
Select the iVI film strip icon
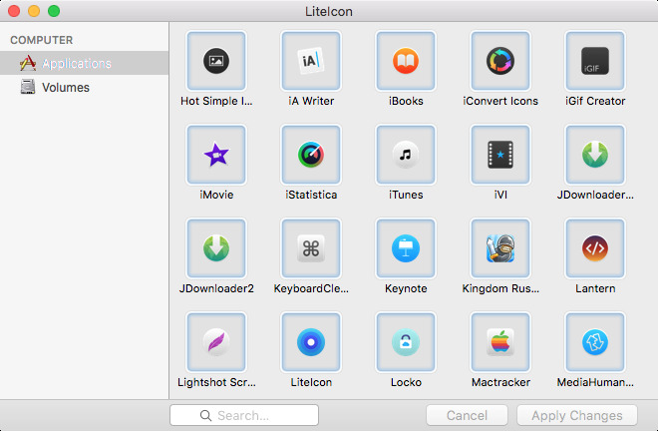click(500, 155)
